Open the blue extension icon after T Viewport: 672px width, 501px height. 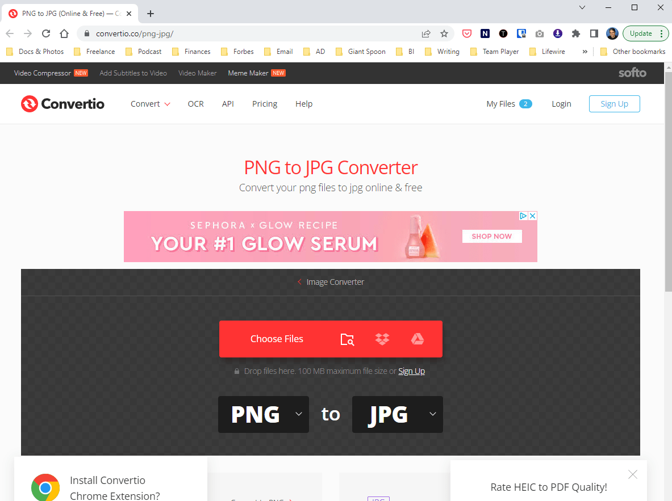click(x=521, y=33)
